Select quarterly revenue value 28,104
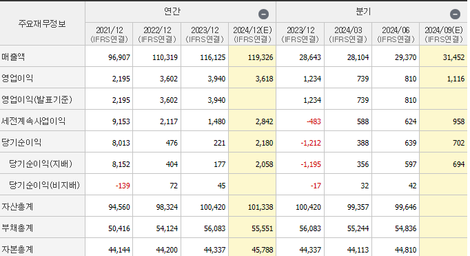This screenshot has width=470, height=256. point(358,57)
